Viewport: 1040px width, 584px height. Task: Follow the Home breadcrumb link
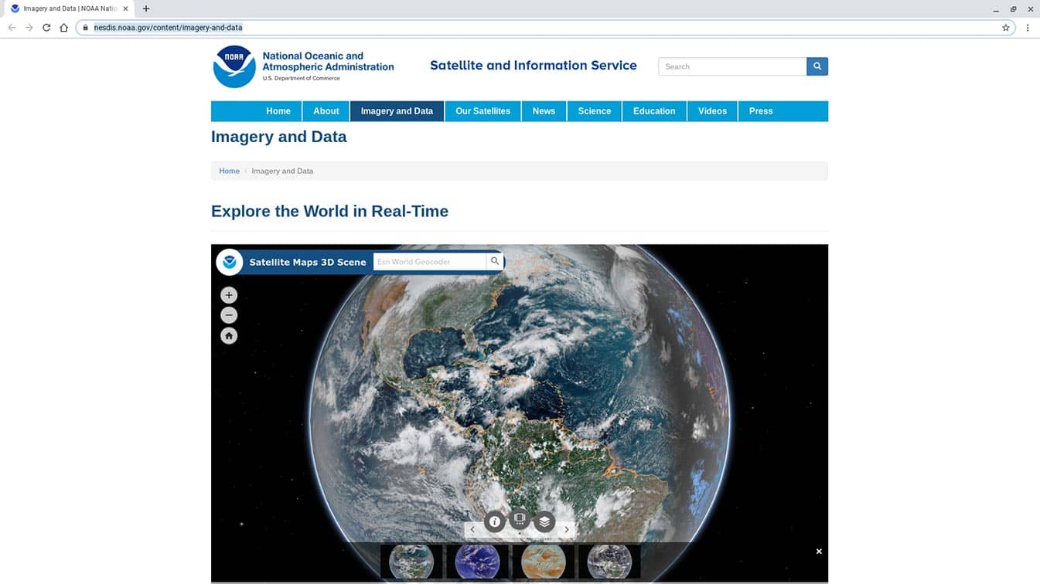coord(229,171)
